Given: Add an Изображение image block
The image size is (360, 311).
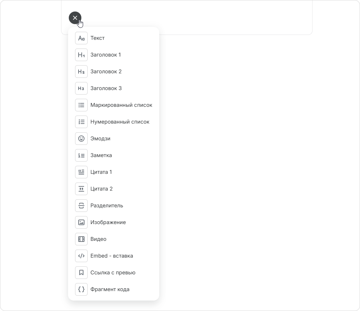Looking at the screenshot, I should pos(113,222).
